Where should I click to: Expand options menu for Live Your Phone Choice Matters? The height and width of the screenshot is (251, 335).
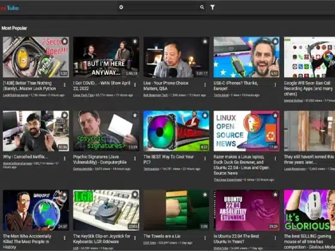pos(205,85)
